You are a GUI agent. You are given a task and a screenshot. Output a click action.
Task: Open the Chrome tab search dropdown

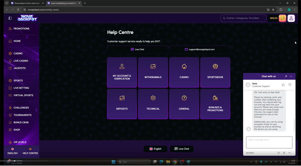click(7, 3)
